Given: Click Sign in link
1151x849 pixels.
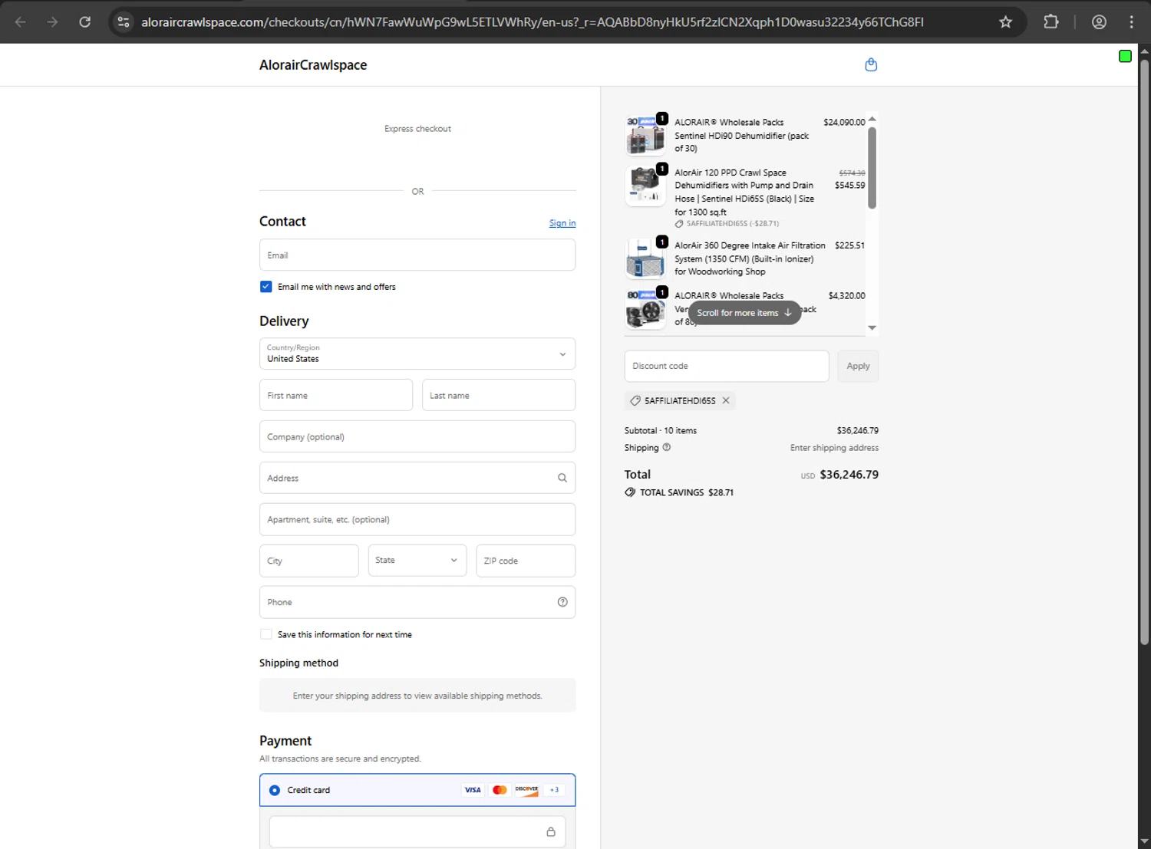Looking at the screenshot, I should click(x=562, y=223).
